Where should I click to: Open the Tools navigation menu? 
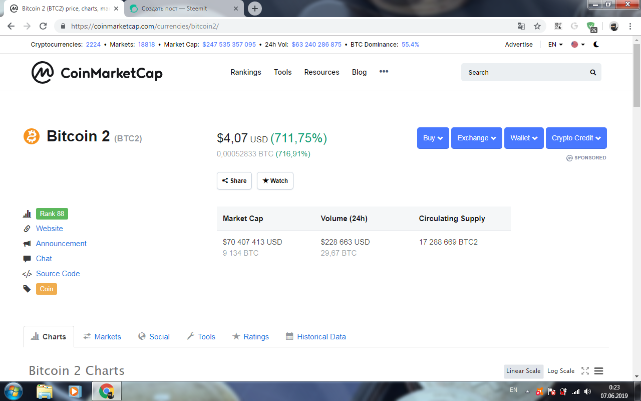[282, 72]
